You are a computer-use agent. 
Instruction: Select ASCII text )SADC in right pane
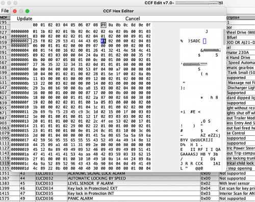coord(194,41)
